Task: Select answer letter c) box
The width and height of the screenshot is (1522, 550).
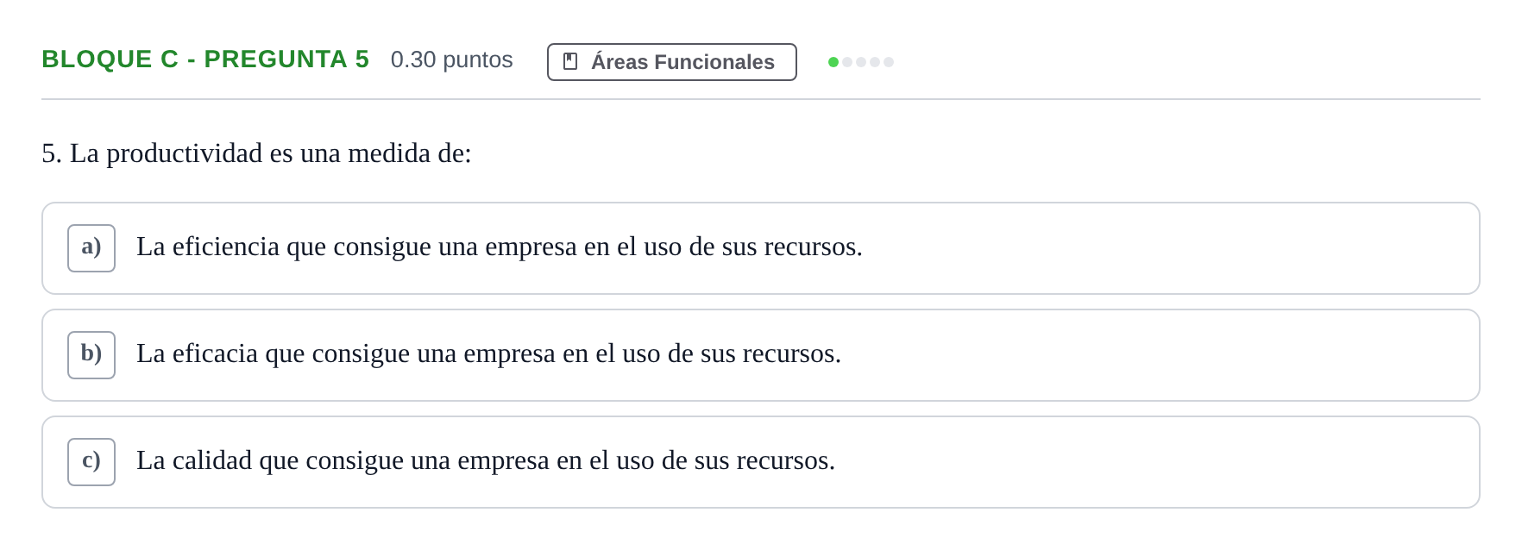Action: point(91,462)
